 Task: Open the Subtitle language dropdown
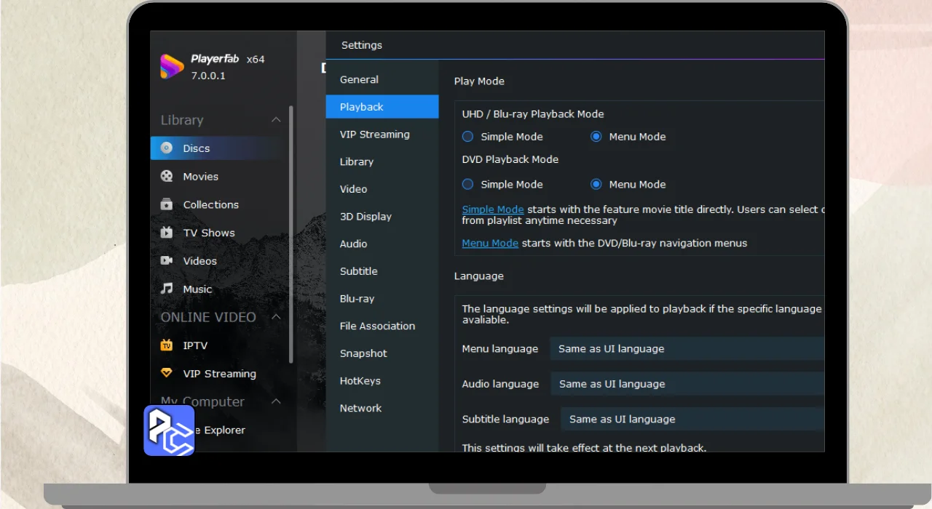(692, 420)
